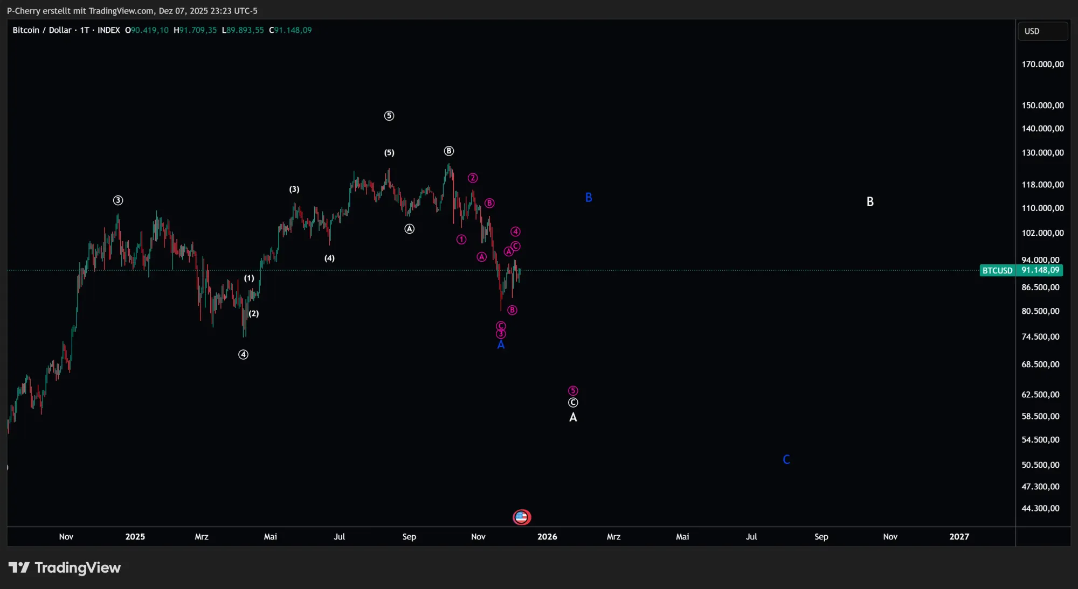Image resolution: width=1078 pixels, height=589 pixels.
Task: Click the high price value H91.709,35
Action: point(195,30)
